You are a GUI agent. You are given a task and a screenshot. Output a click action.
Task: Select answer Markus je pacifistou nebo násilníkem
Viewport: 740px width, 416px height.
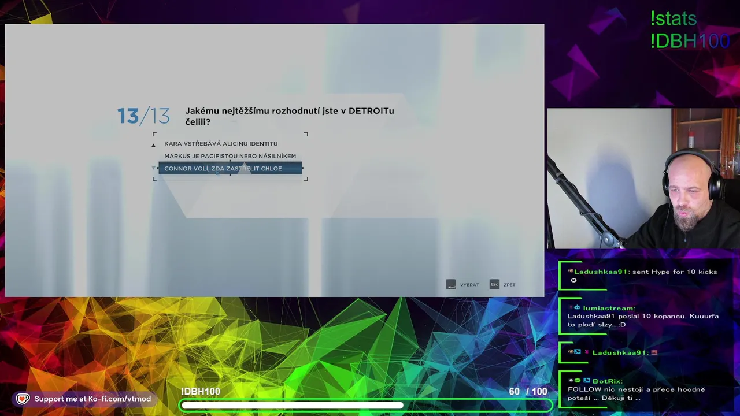tap(230, 156)
